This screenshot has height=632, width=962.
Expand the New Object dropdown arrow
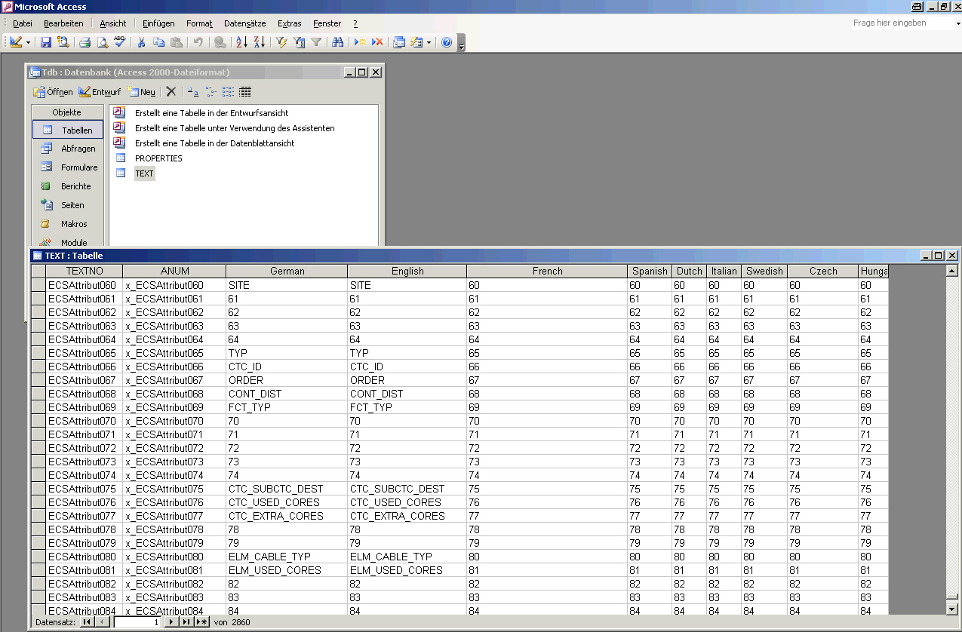[429, 42]
